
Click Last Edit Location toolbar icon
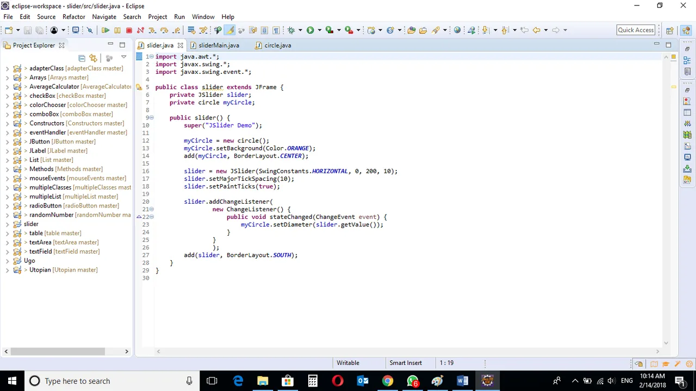[524, 30]
